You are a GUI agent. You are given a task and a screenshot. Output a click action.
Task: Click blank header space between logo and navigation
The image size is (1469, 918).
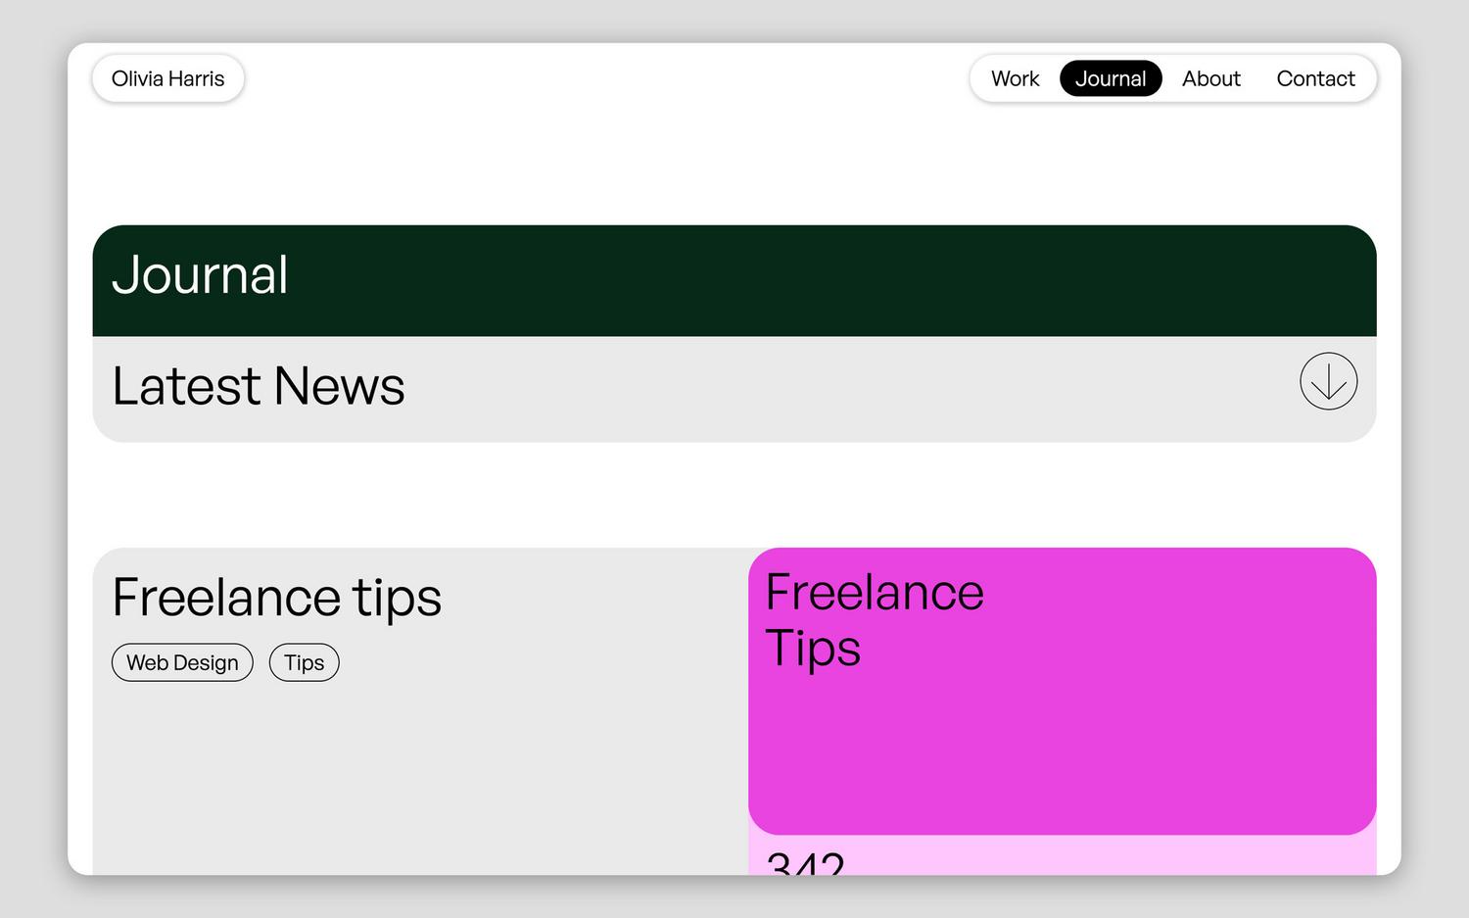[x=607, y=78]
